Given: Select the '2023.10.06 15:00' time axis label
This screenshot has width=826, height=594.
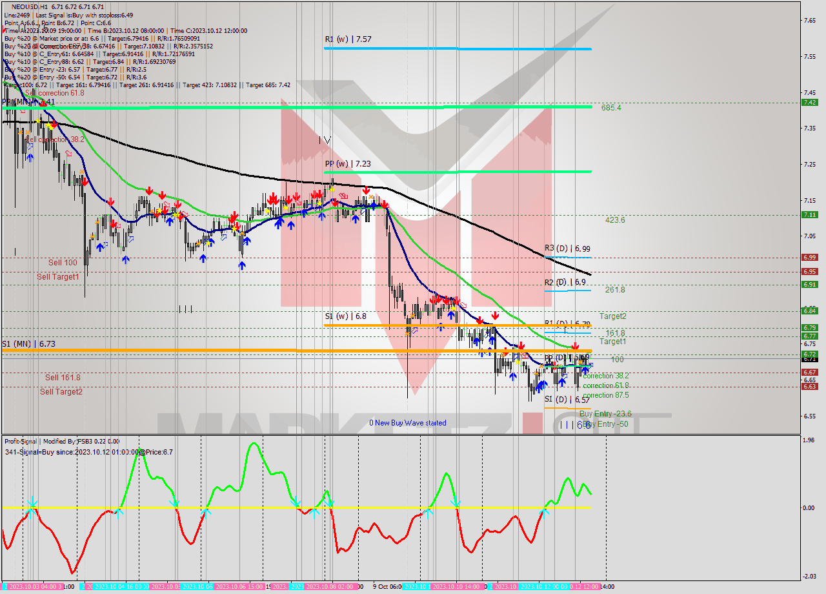Looking at the screenshot, I should 239,587.
